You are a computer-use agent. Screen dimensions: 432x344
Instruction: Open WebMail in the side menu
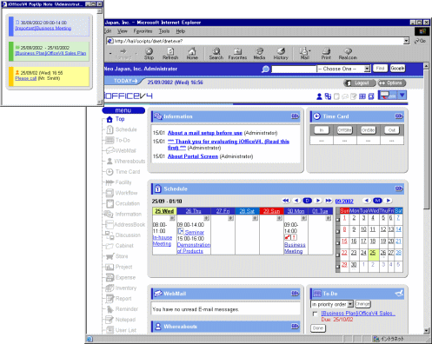coord(121,150)
